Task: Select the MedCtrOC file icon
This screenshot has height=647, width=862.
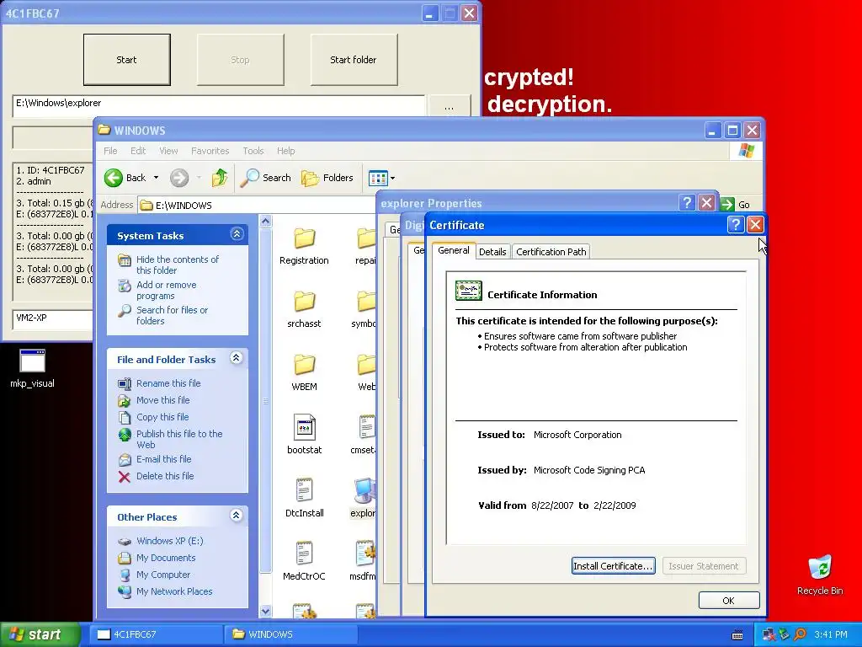Action: 304,561
